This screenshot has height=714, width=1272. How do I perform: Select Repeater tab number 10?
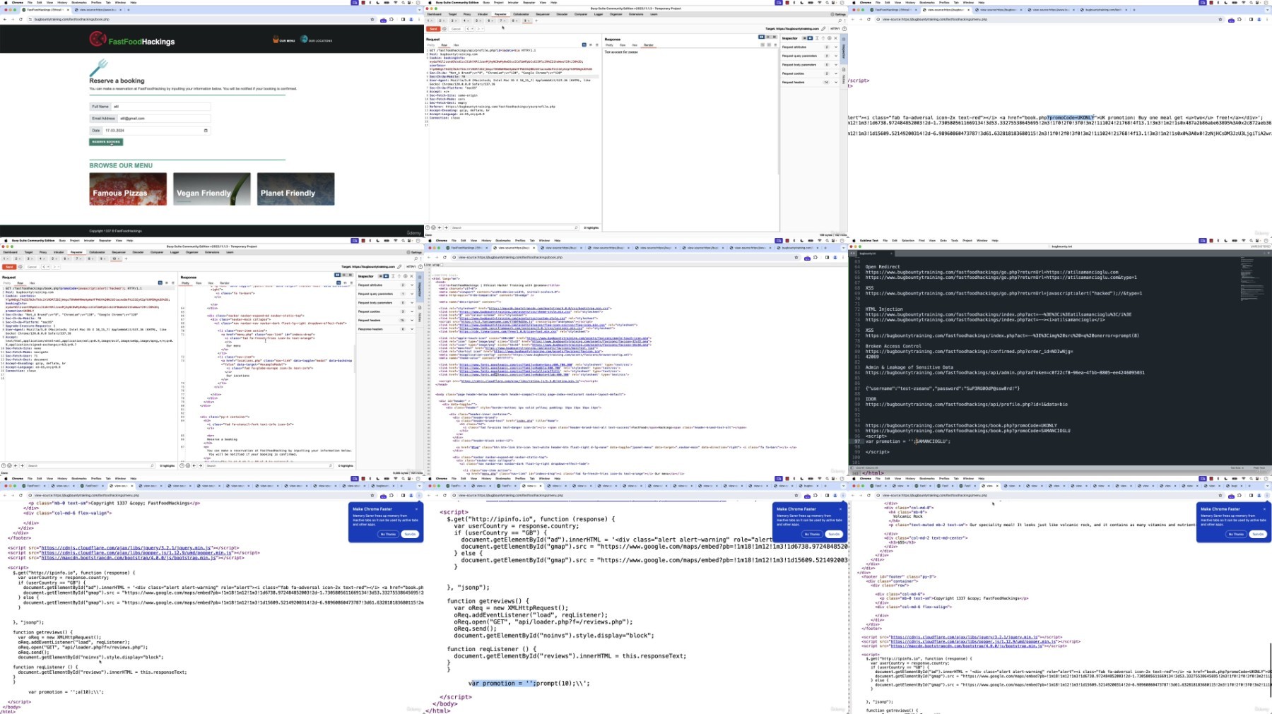[115, 258]
